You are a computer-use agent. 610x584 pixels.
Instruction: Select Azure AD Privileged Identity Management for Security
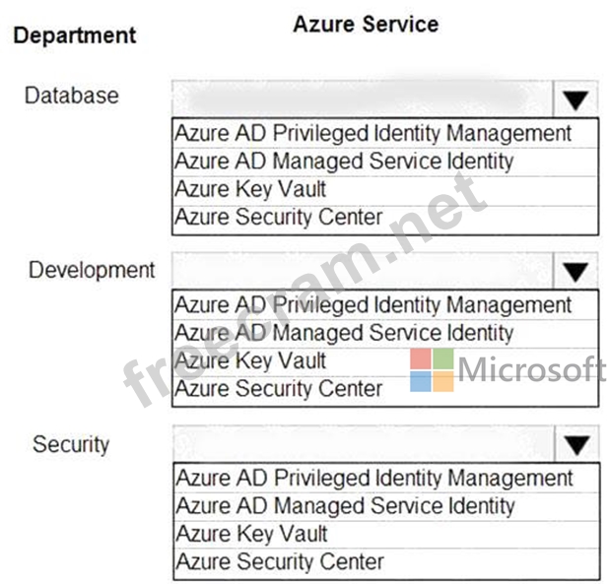click(x=386, y=479)
